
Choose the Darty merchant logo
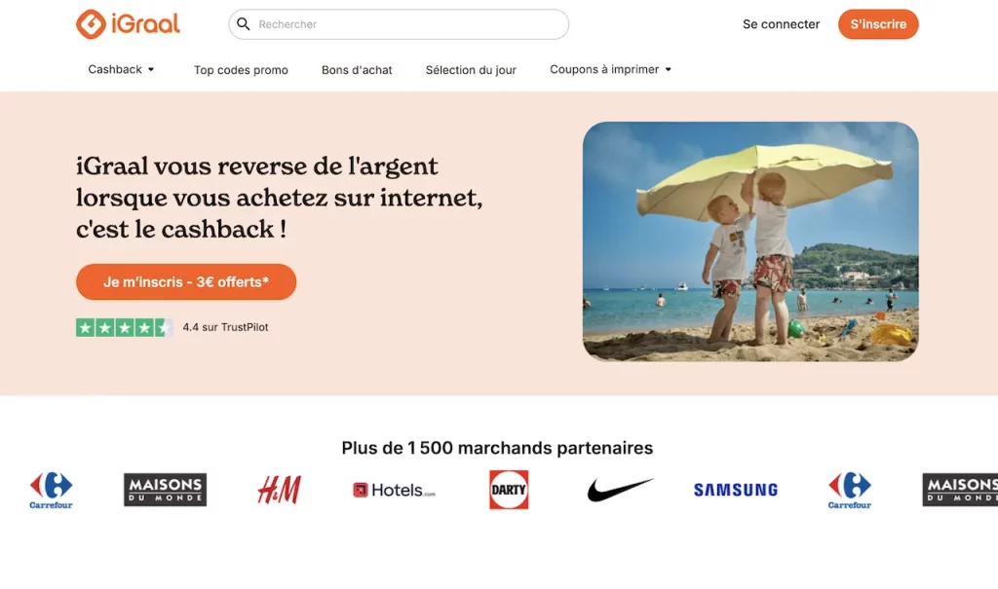[x=509, y=489]
